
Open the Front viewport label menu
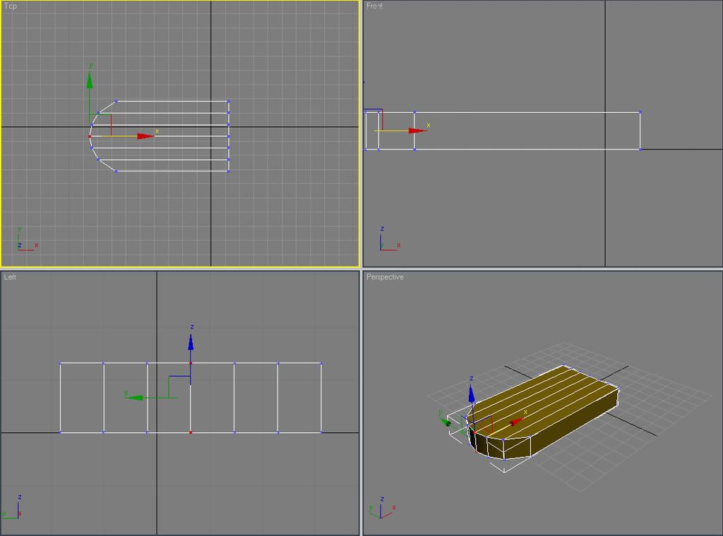click(374, 6)
